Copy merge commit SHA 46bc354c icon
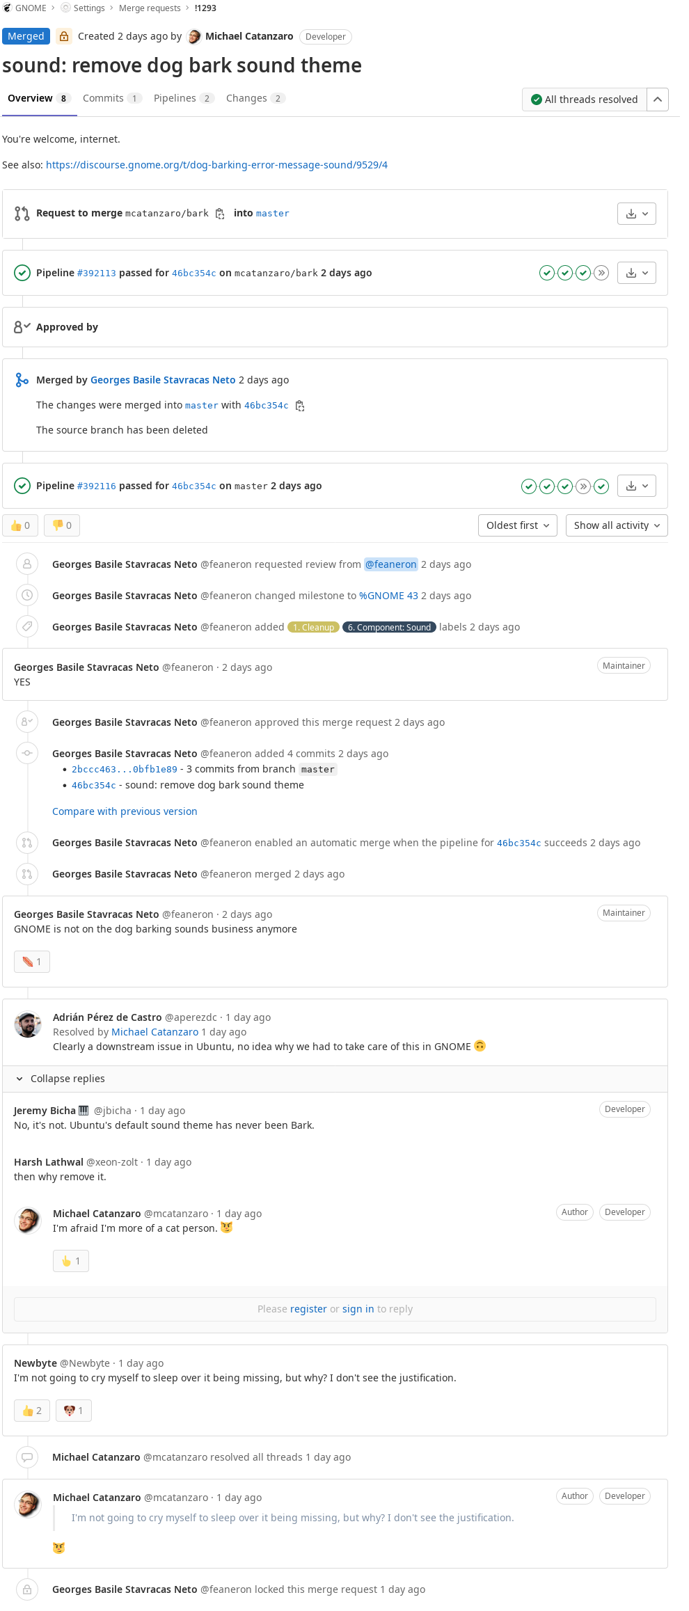This screenshot has height=1611, width=689. 300,406
